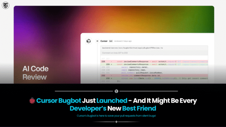Select the removed code line 232

[x=154, y=75]
